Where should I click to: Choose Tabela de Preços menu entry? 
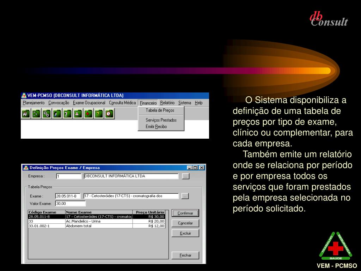click(x=161, y=110)
